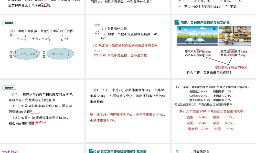
Task: Click the question (2) 如果一个数不是正数就是负数
Action: click(x=129, y=36)
